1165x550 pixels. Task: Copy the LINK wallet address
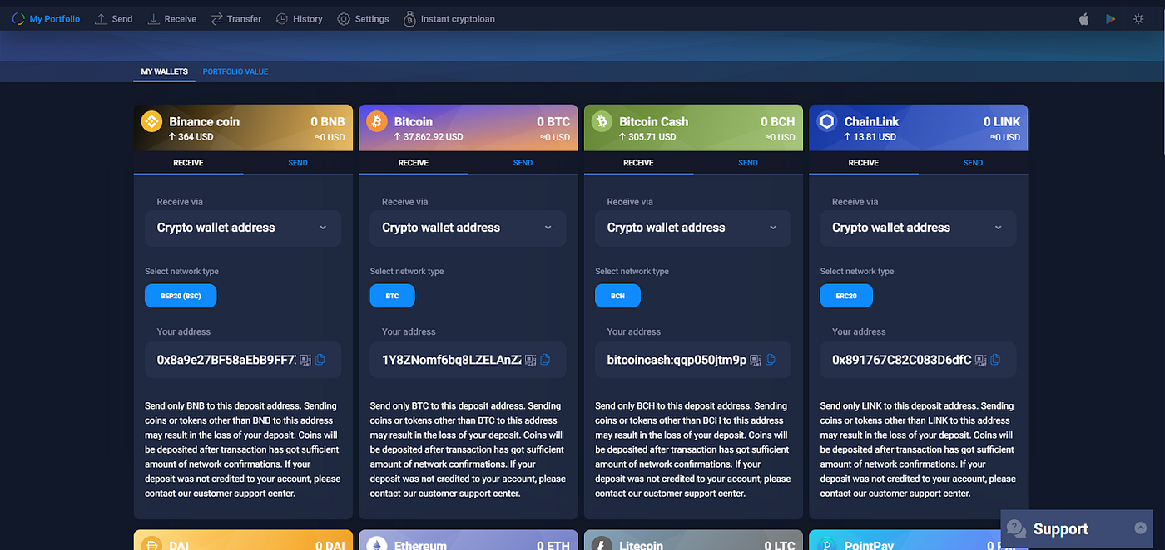tap(995, 360)
